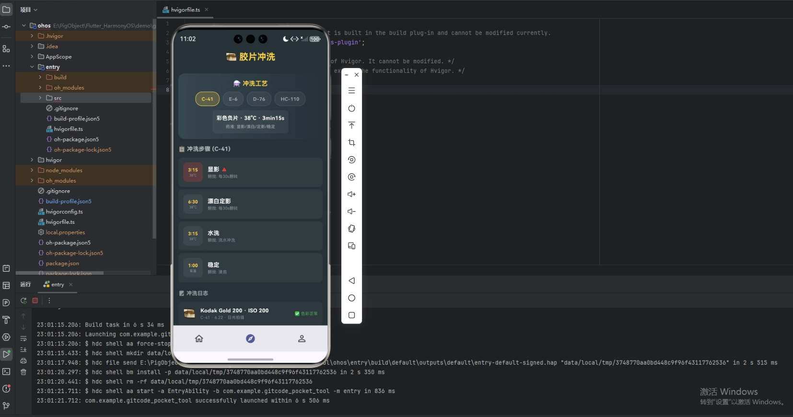Open package.json file
Viewport: 793px width, 417px height.
coord(62,264)
